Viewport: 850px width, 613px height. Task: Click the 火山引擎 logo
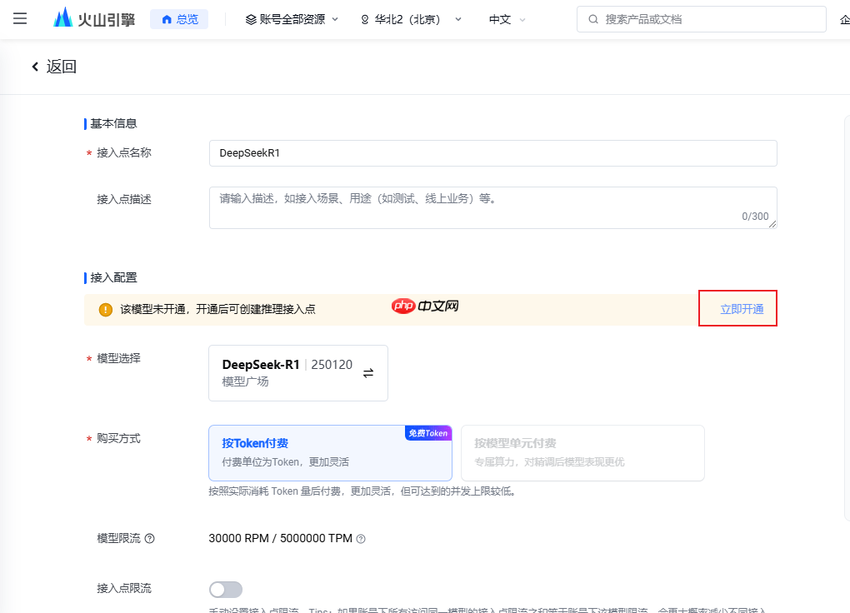click(x=91, y=17)
